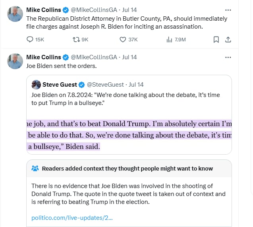Screen dimensions: 253x227
Task: Bookmark the first Mike Collins tweet
Action: [216, 39]
